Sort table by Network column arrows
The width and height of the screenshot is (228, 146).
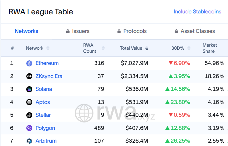(x=48, y=48)
